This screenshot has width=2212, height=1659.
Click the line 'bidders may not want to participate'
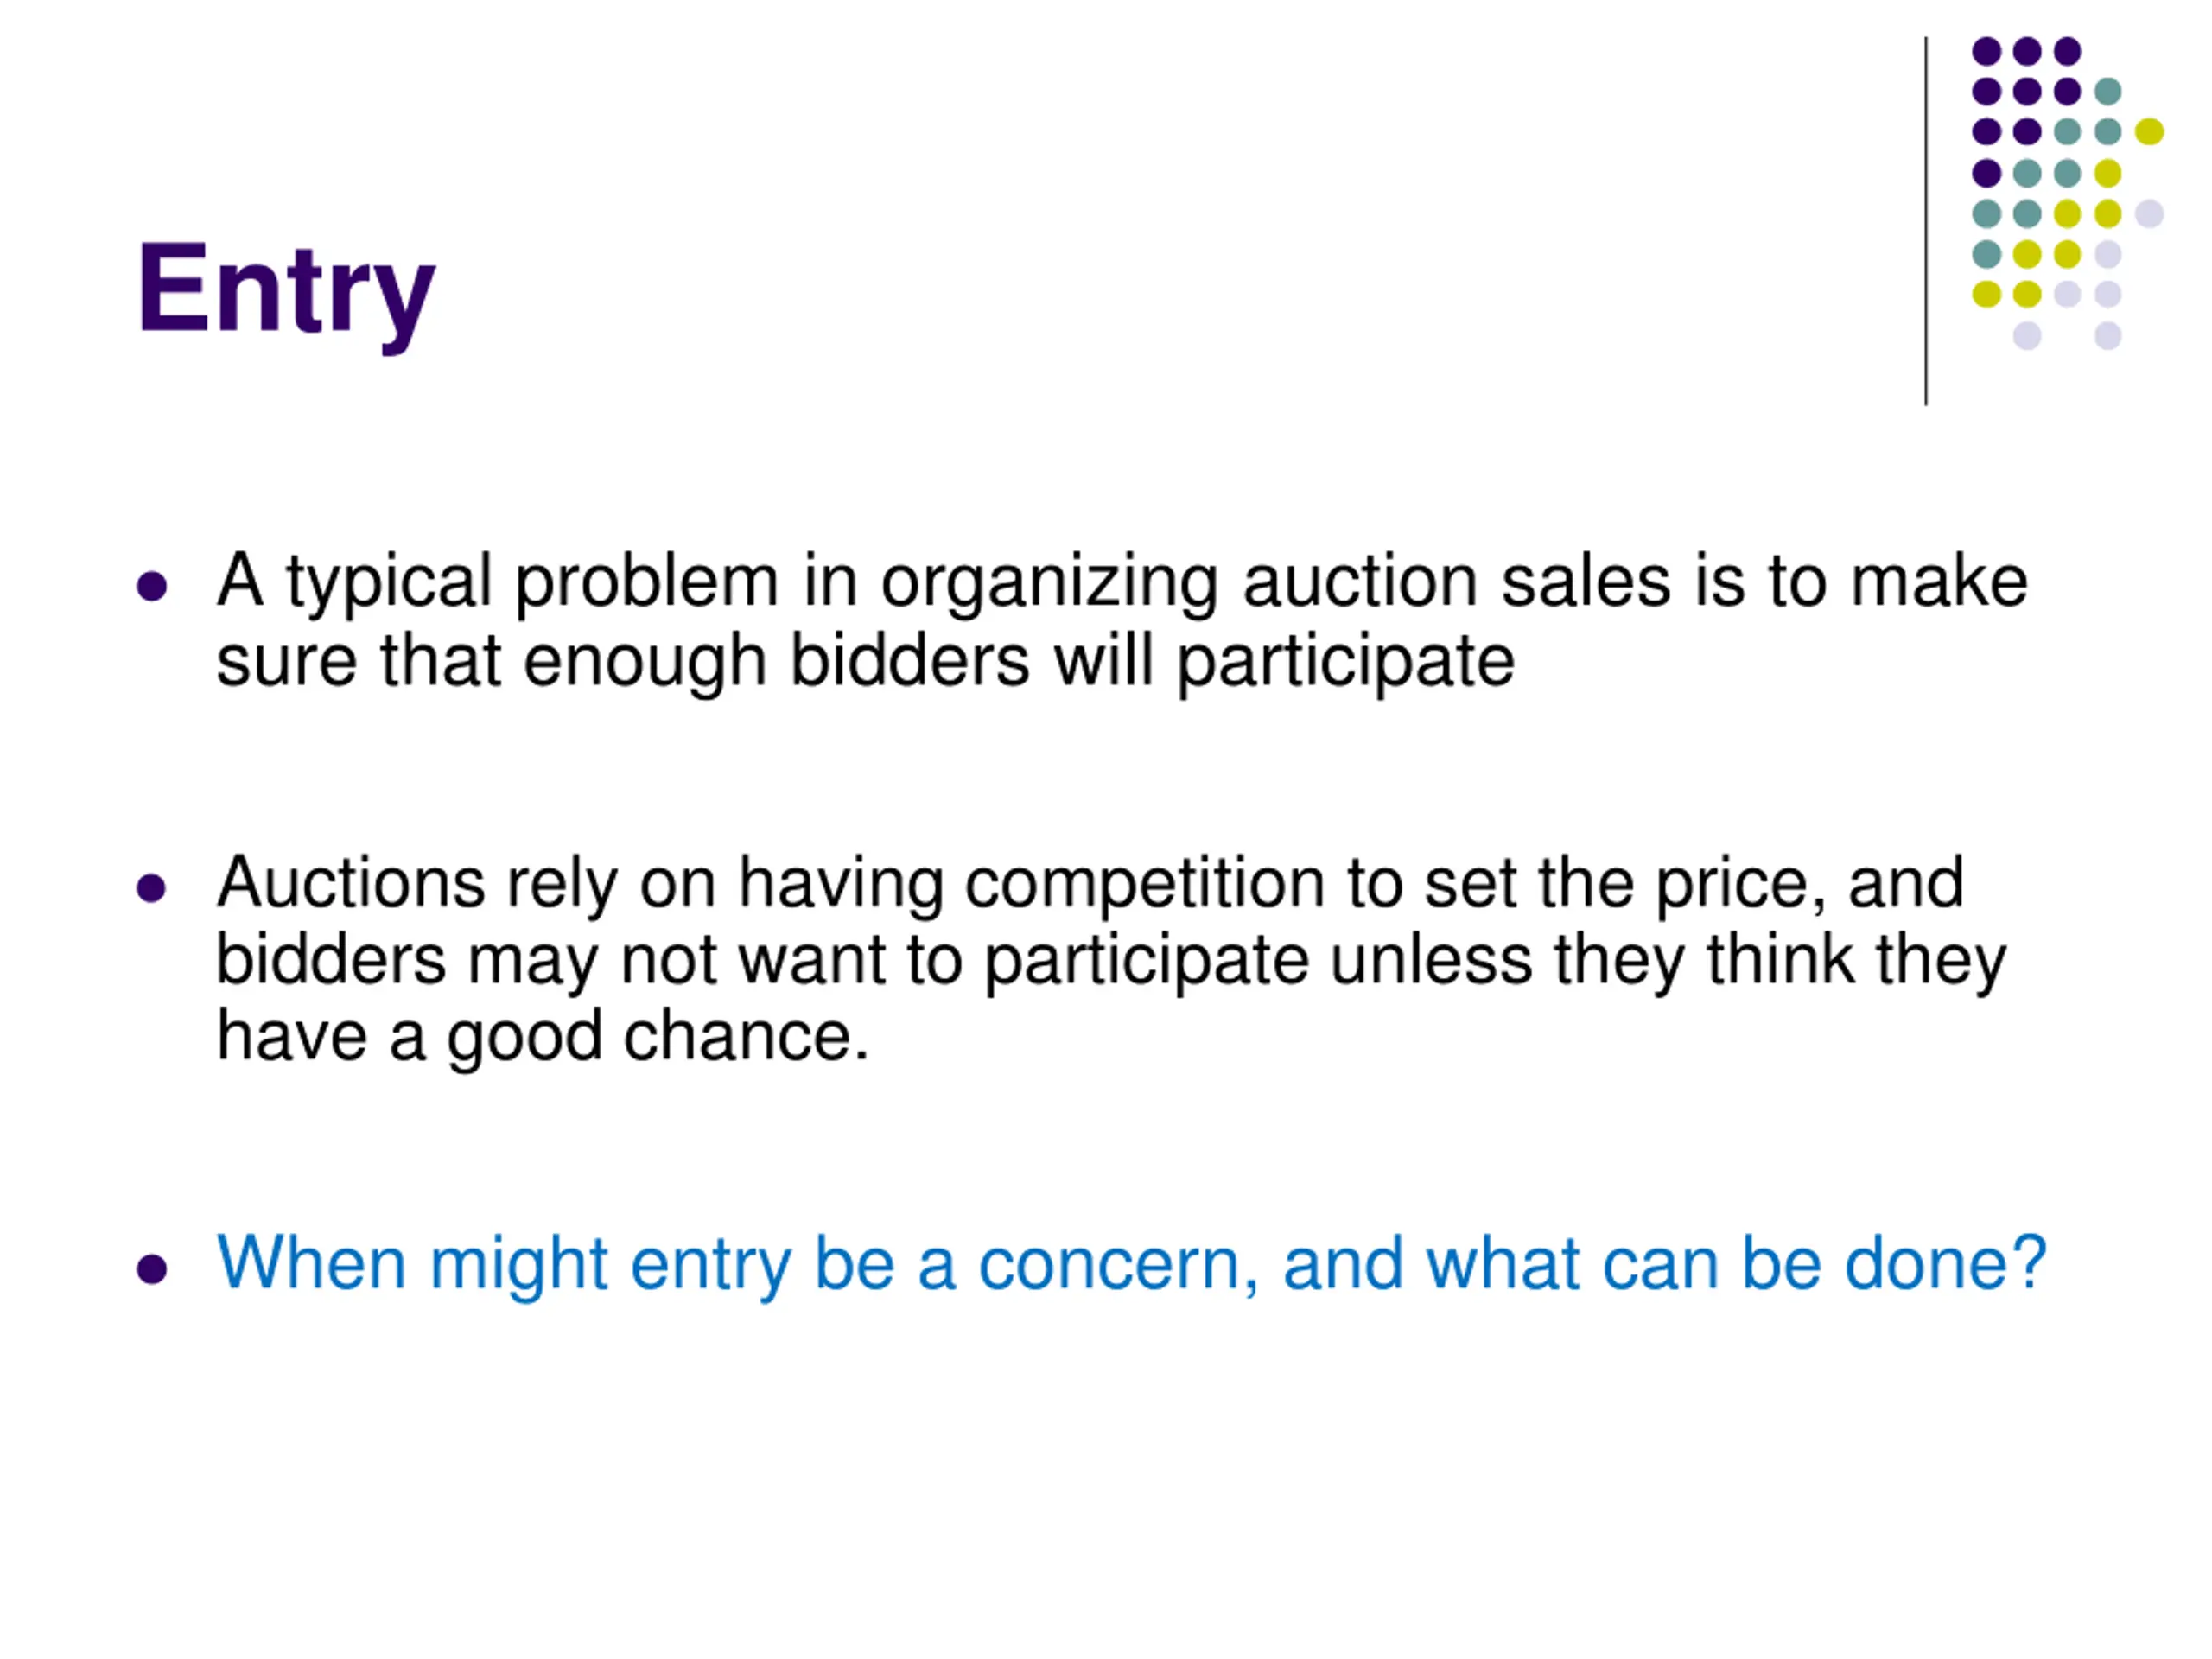(x=763, y=961)
